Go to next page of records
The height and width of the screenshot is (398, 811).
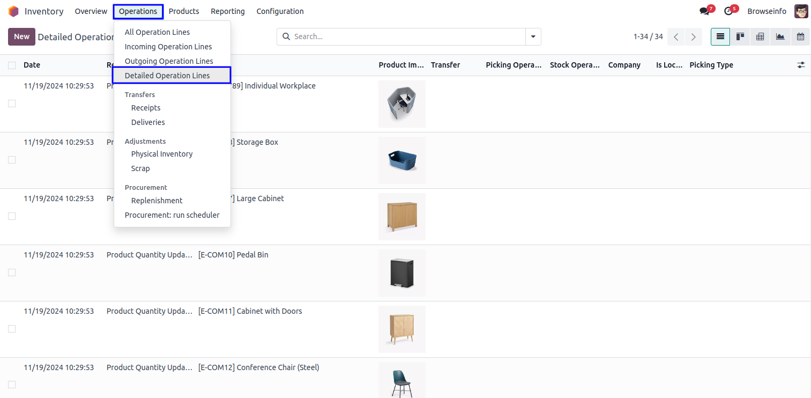[x=693, y=36]
